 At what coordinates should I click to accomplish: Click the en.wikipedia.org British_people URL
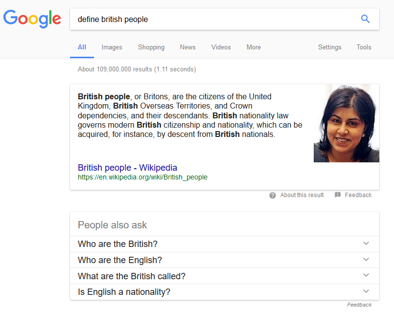142,177
